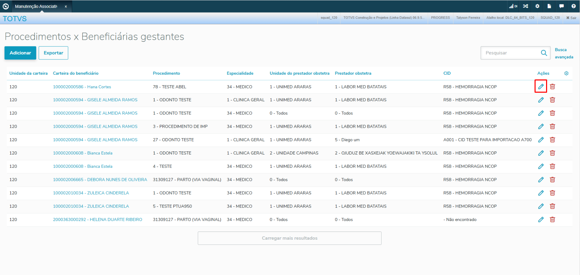Sort by Carteira do beneficiário header
This screenshot has height=275, width=580.
coord(76,73)
